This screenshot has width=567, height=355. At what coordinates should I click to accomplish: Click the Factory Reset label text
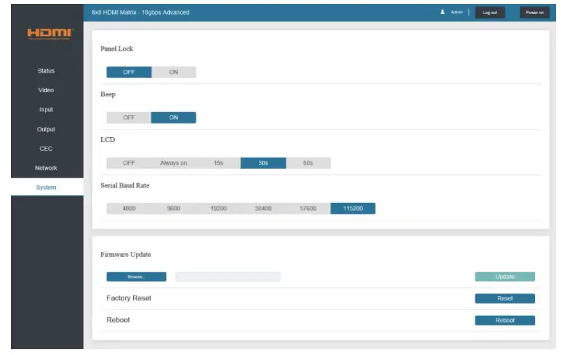pyautogui.click(x=129, y=298)
